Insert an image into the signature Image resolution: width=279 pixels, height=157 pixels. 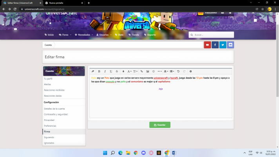click(x=148, y=71)
